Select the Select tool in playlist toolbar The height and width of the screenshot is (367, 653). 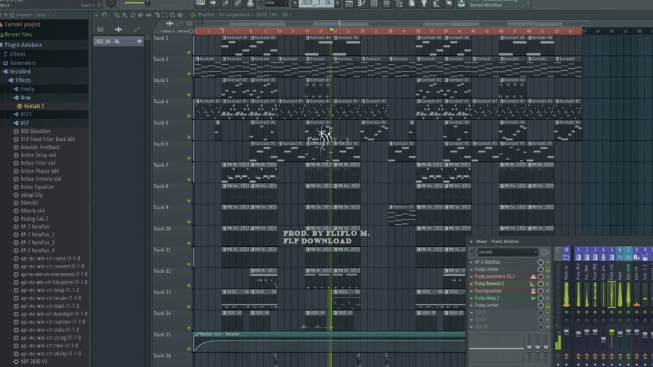pos(164,15)
